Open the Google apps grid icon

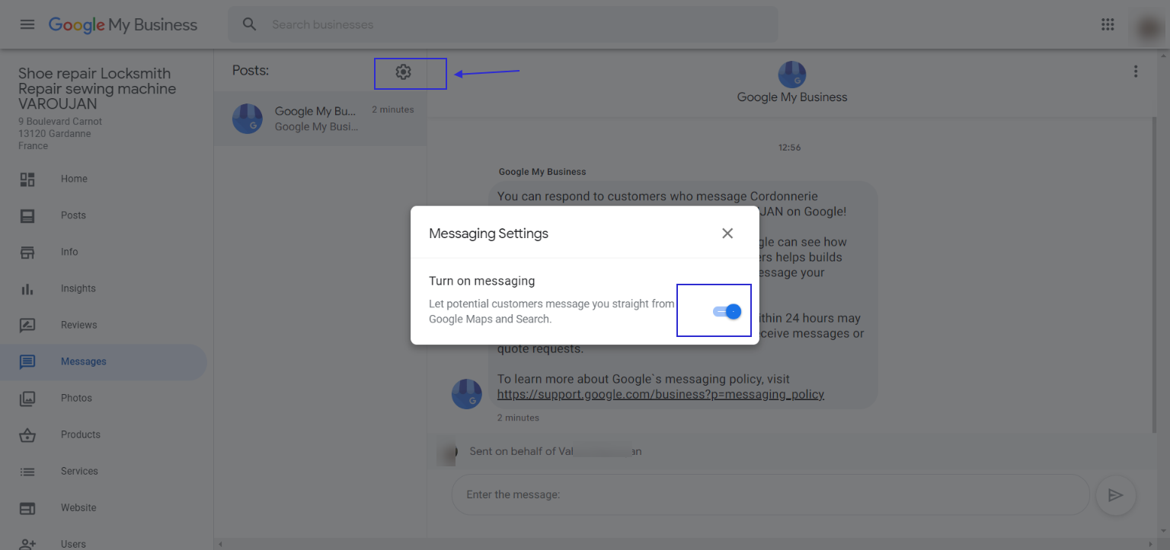(x=1108, y=24)
